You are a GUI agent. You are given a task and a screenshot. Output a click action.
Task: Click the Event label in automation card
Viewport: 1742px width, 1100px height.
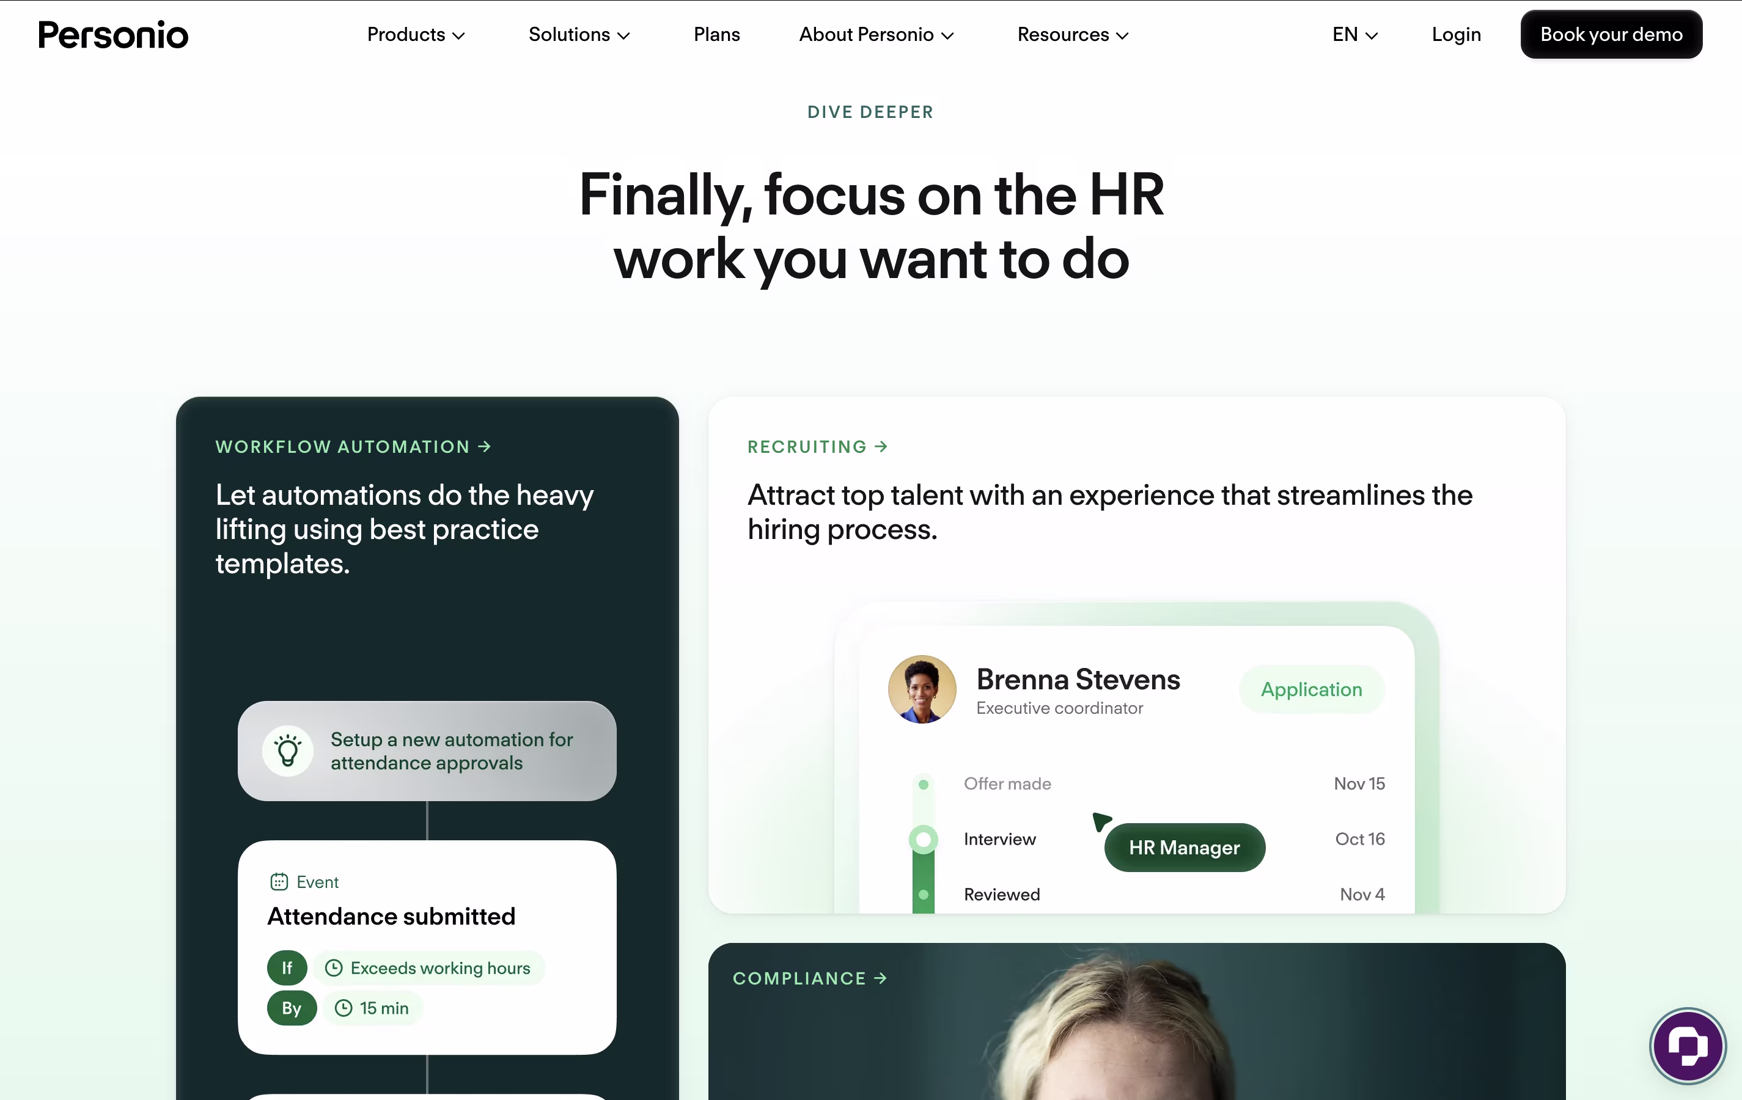pos(318,882)
